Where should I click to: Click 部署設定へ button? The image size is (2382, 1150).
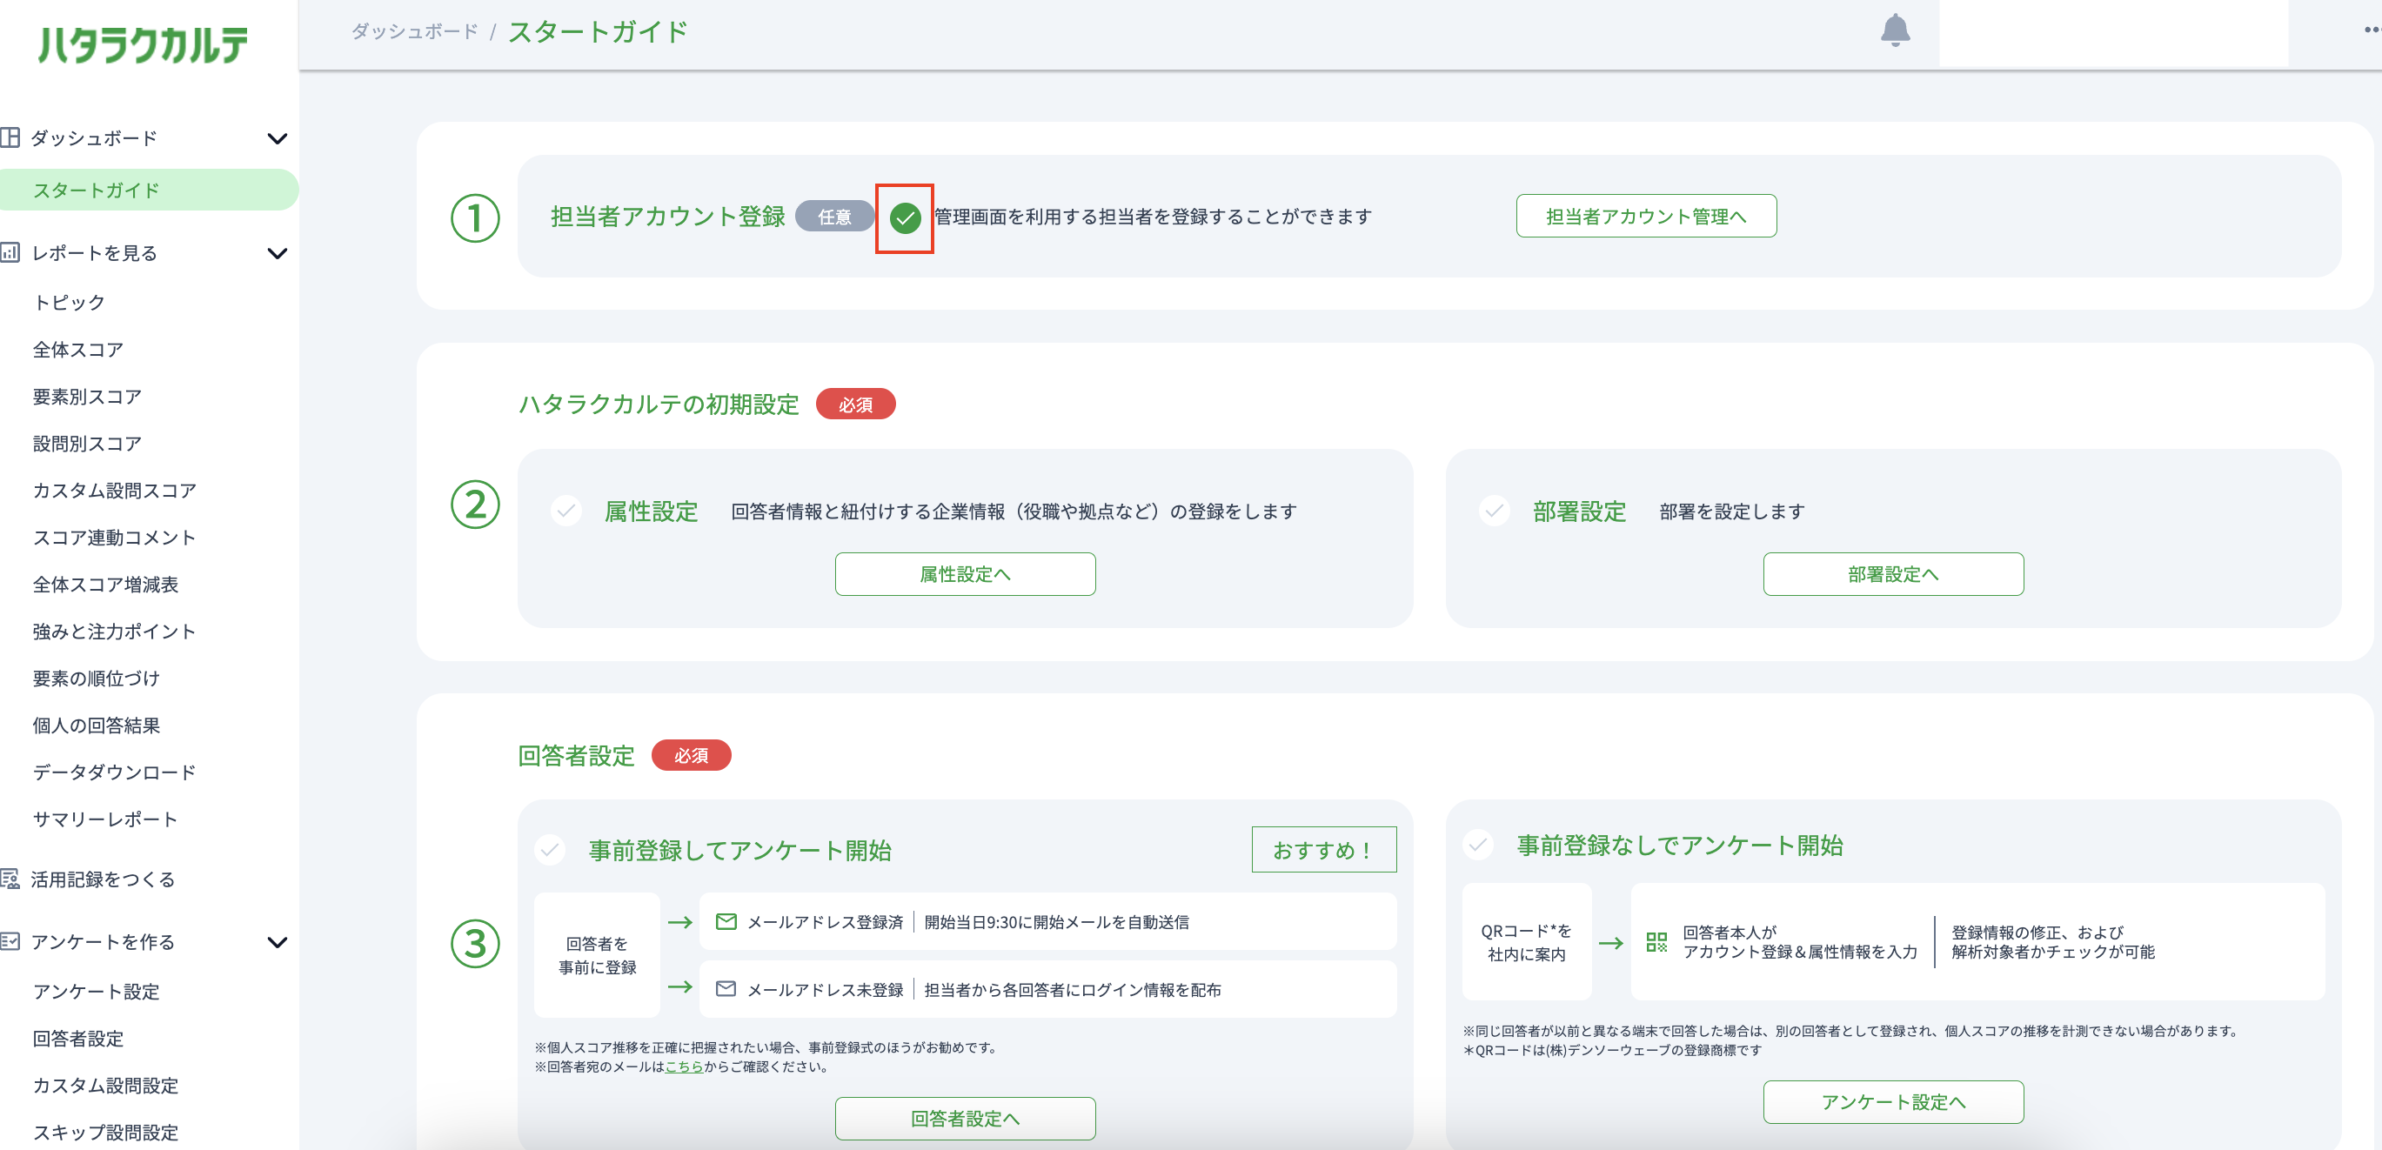1893,574
